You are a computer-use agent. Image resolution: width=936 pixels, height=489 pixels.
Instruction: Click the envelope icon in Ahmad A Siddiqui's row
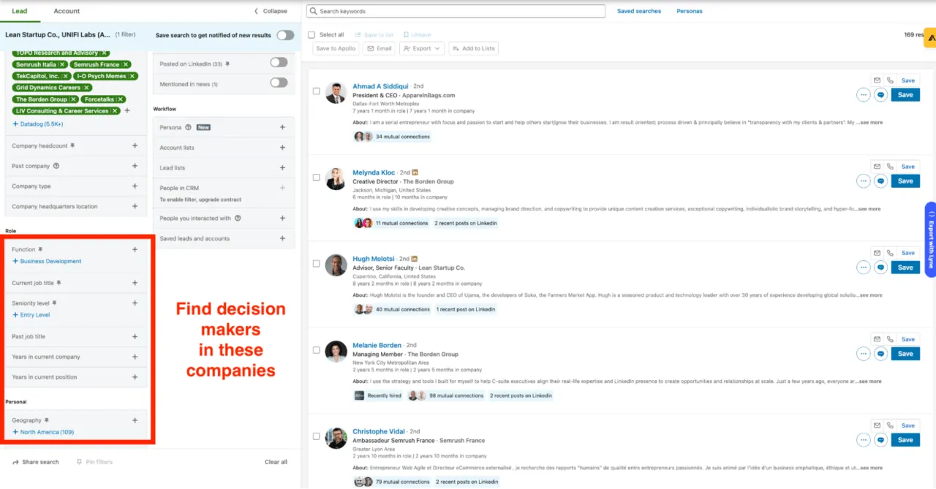[x=877, y=80]
